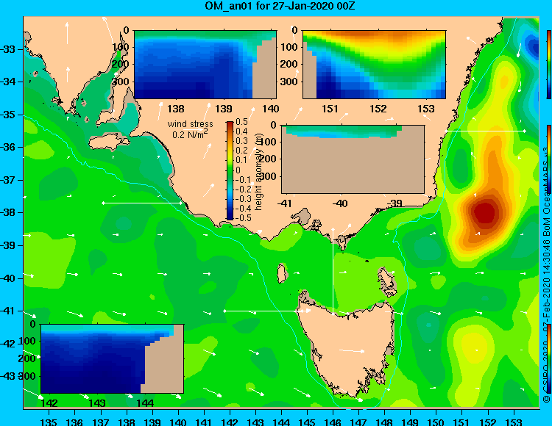Click the Tasmania landmass on the map
Screen dimensions: 552x426
tap(349, 347)
